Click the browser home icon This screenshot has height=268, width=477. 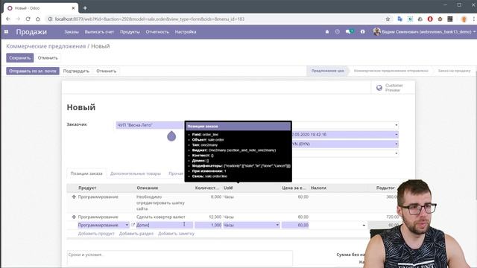coord(38,19)
